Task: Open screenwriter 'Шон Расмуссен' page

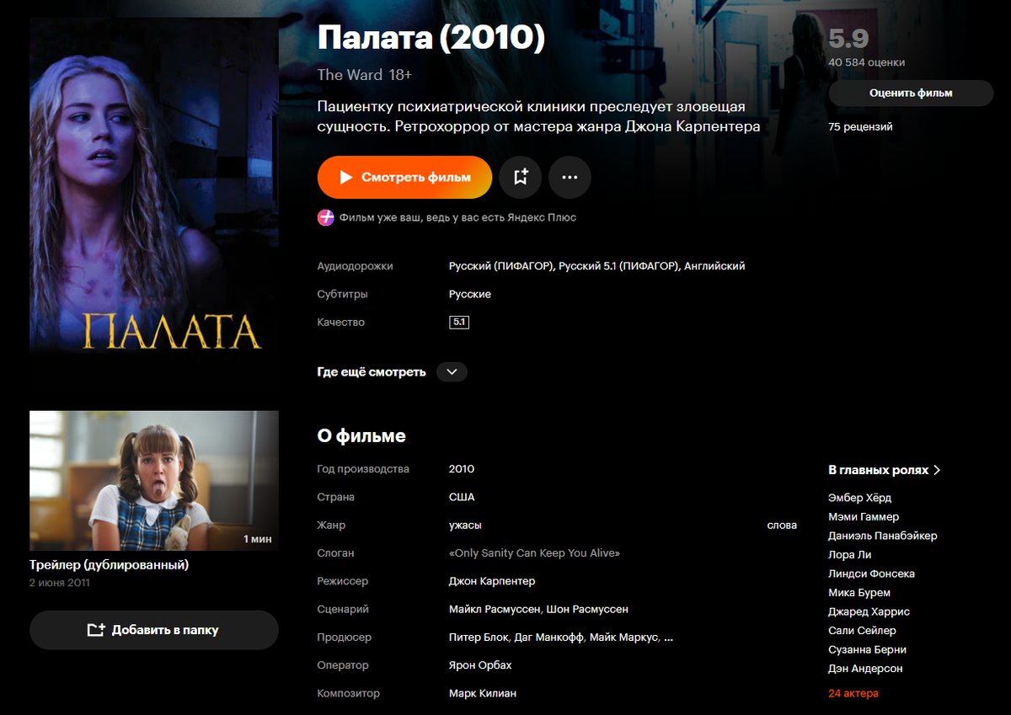Action: click(x=587, y=609)
